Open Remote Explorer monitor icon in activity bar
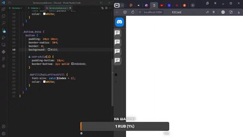 coord(3,45)
